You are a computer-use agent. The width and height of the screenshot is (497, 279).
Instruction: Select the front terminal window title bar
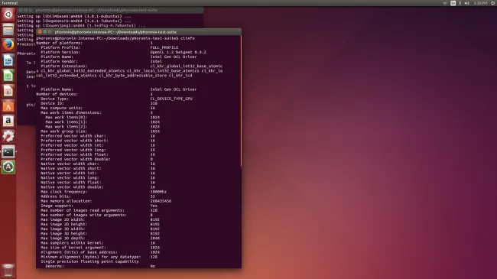tap(139, 32)
